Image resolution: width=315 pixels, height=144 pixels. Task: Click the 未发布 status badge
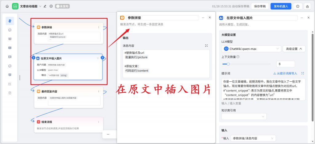pyautogui.click(x=62, y=6)
